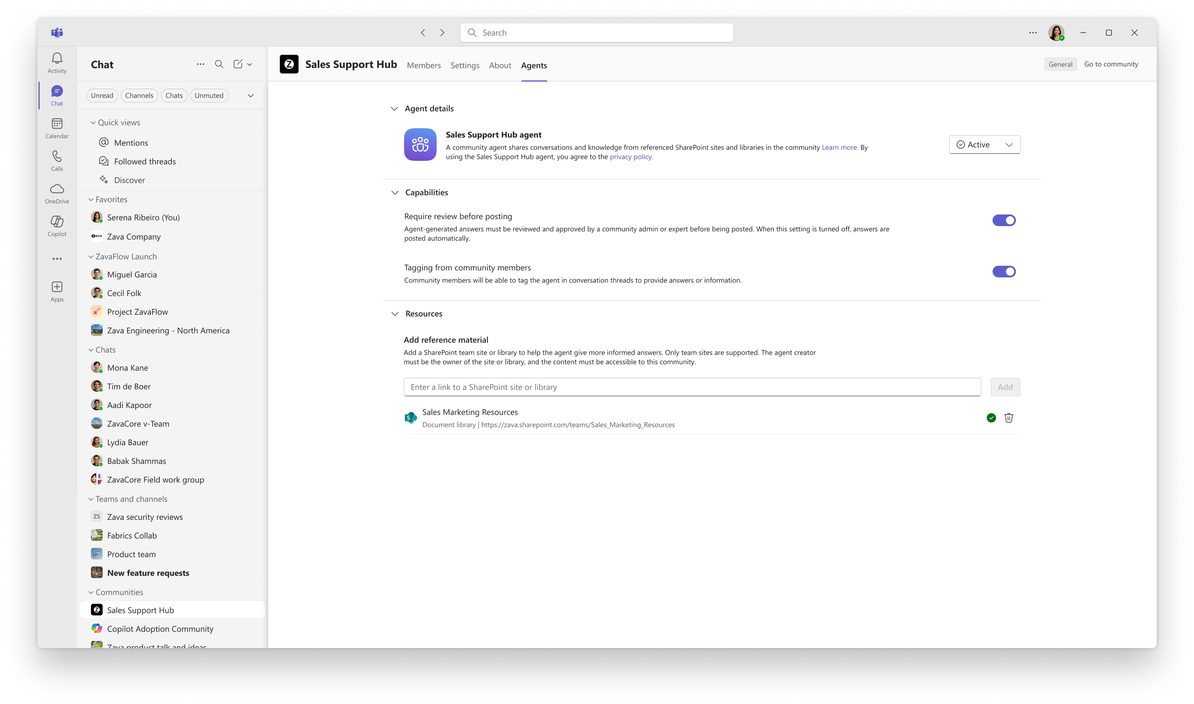Toggle Tagging from community members

(1004, 271)
